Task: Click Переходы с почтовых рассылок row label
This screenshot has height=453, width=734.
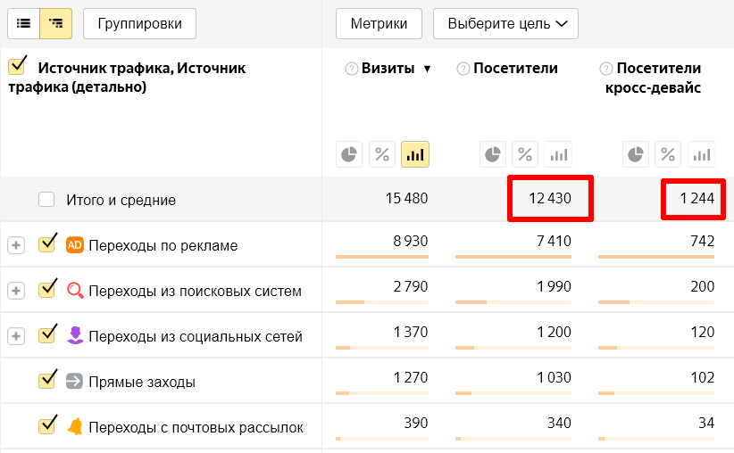Action: (x=196, y=427)
